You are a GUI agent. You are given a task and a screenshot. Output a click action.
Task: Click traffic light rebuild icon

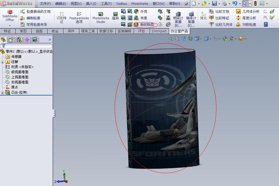pyautogui.click(x=255, y=3)
